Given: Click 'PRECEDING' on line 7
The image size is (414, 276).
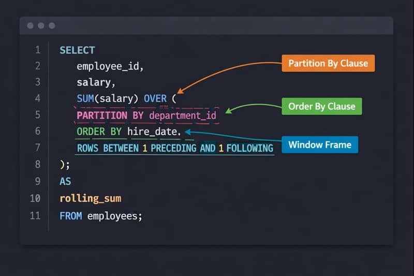Looking at the screenshot, I should point(173,148).
